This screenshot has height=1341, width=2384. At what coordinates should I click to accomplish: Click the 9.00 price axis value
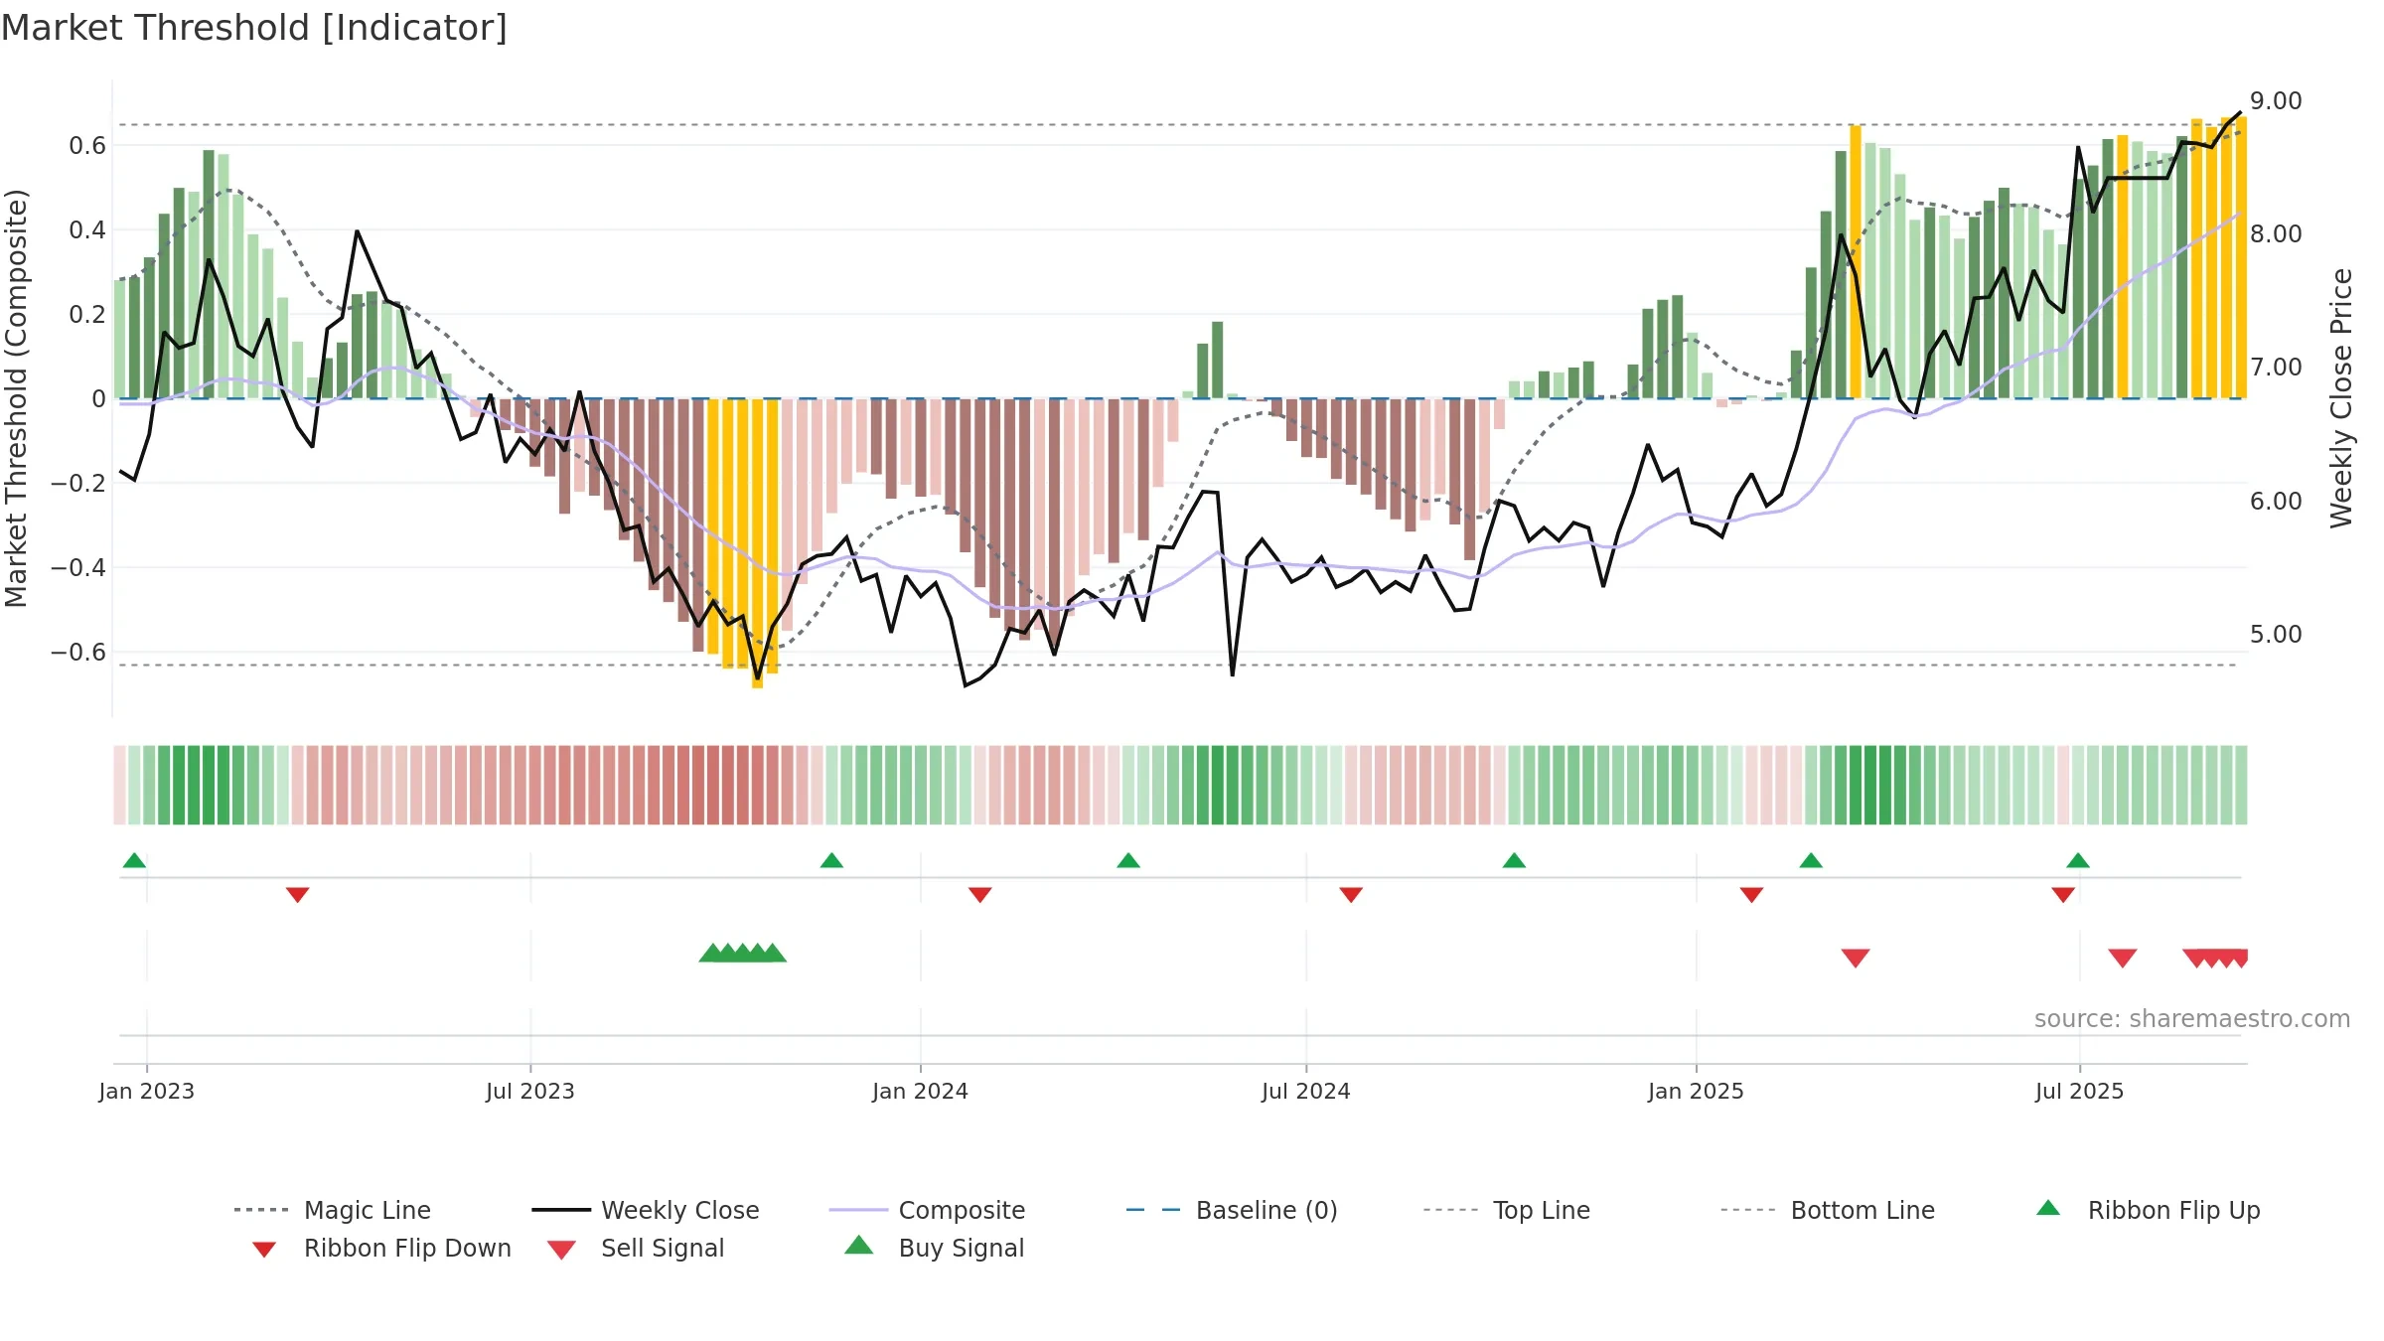[2276, 101]
